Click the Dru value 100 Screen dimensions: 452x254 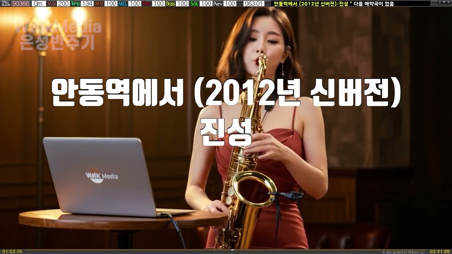tap(159, 4)
